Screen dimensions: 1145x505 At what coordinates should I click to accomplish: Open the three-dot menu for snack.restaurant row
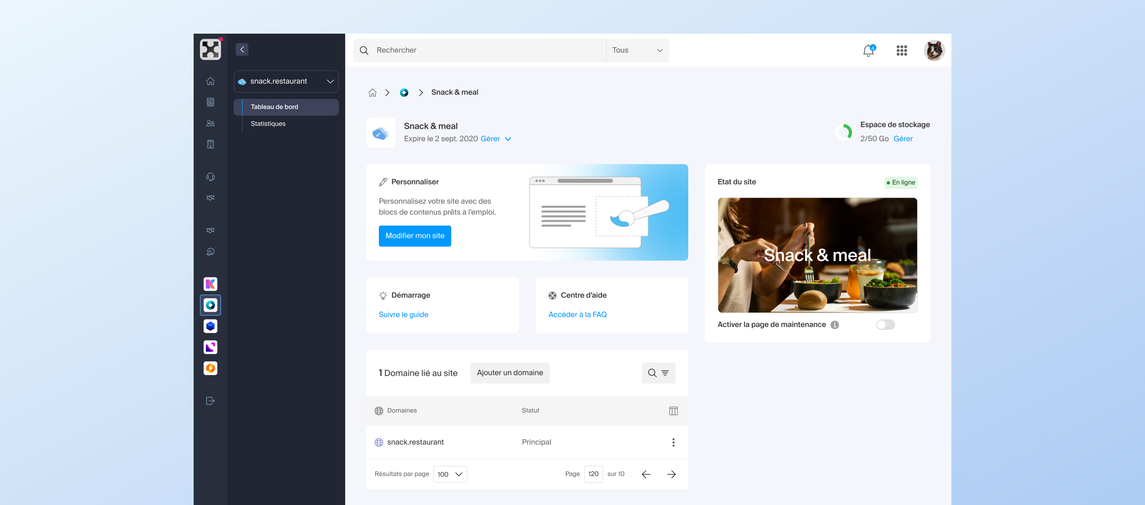coord(674,442)
